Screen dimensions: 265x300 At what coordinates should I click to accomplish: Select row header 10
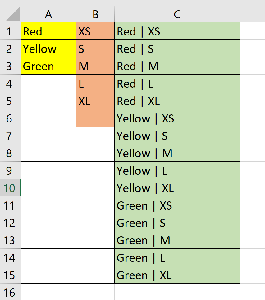coord(9,188)
